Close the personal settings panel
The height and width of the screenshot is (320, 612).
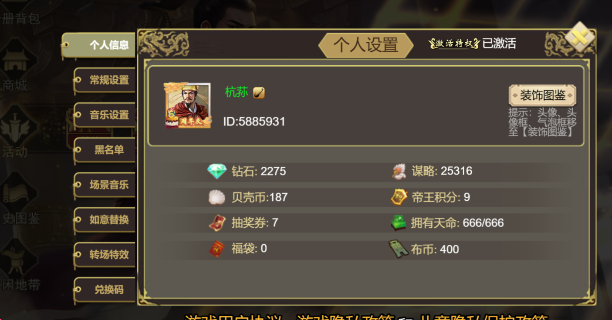[580, 38]
